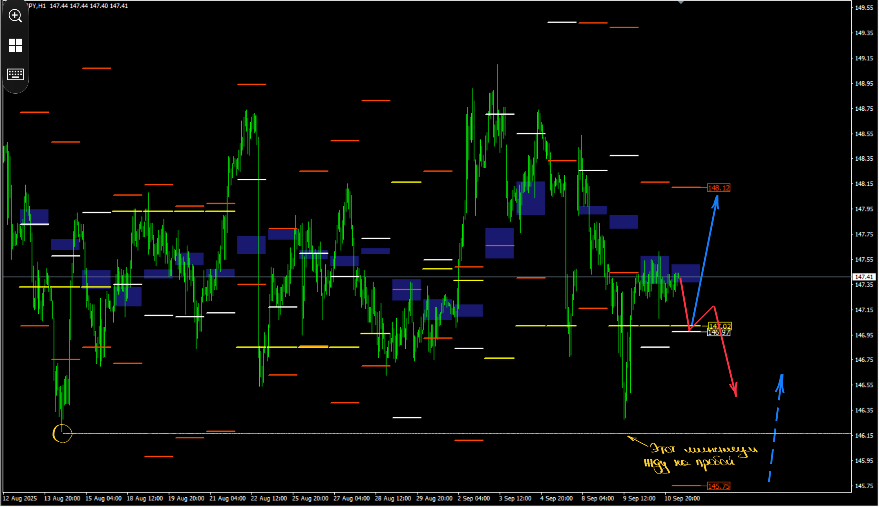Click the magnifier zoom-in icon

click(x=15, y=16)
